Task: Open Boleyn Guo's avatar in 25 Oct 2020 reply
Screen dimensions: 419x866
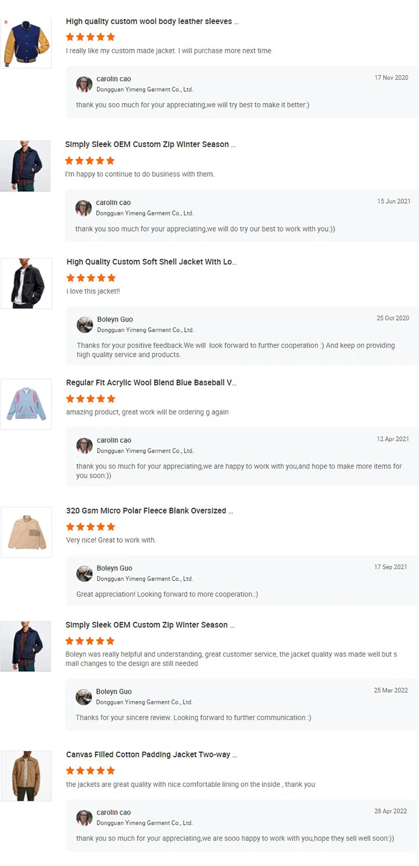Action: click(85, 325)
